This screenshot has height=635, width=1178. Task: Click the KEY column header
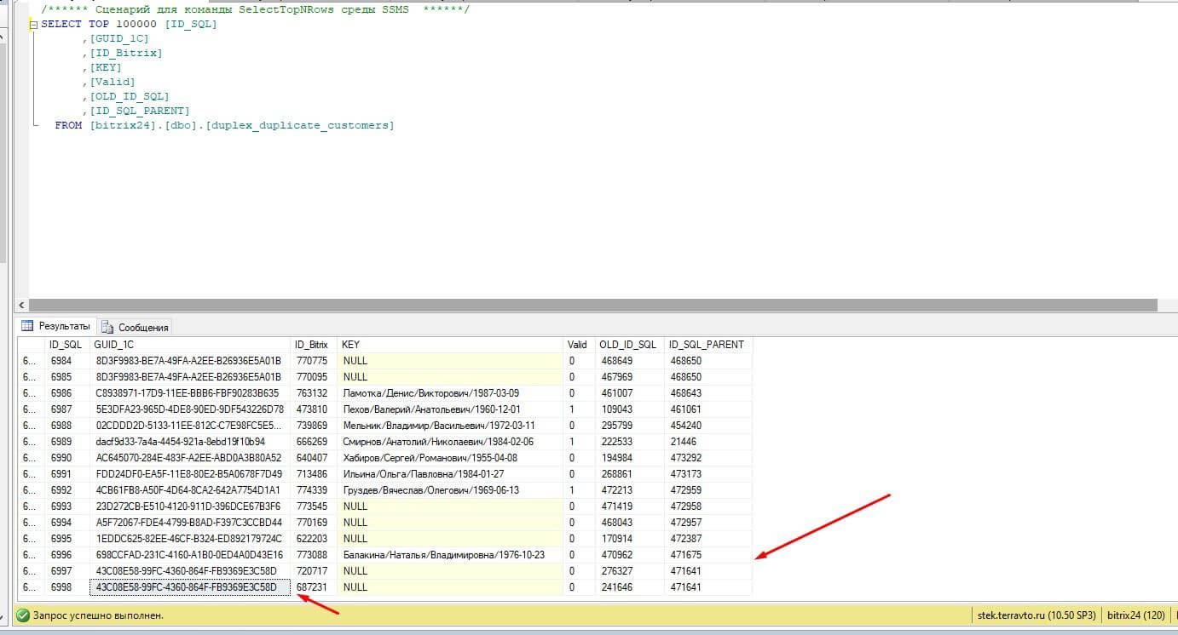coord(350,345)
